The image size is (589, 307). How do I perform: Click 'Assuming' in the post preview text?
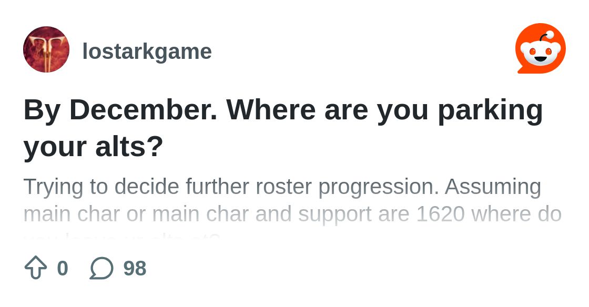tap(493, 187)
